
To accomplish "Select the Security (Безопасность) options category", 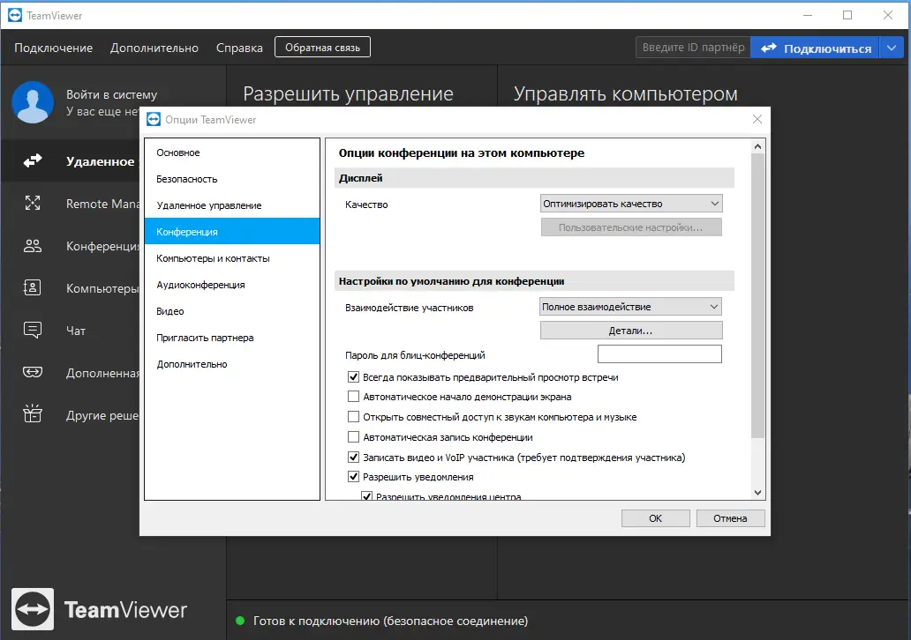I will (x=232, y=179).
